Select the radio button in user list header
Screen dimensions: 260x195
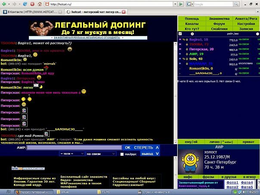pos(192,34)
